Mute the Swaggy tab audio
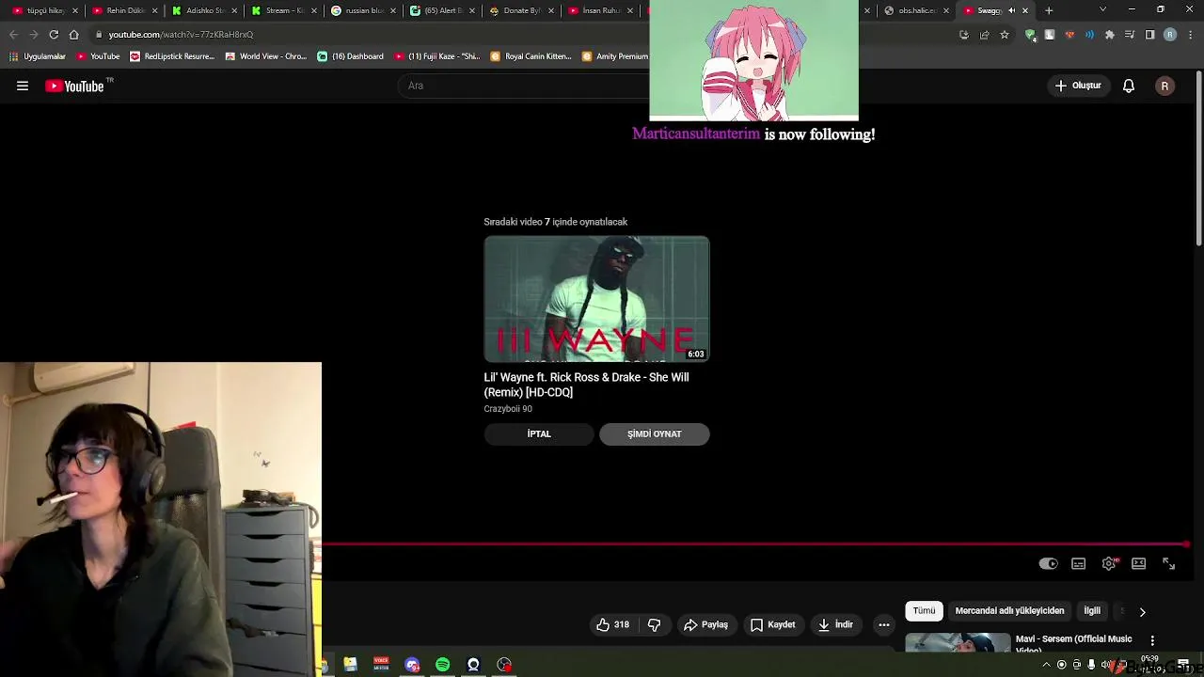 1011,10
